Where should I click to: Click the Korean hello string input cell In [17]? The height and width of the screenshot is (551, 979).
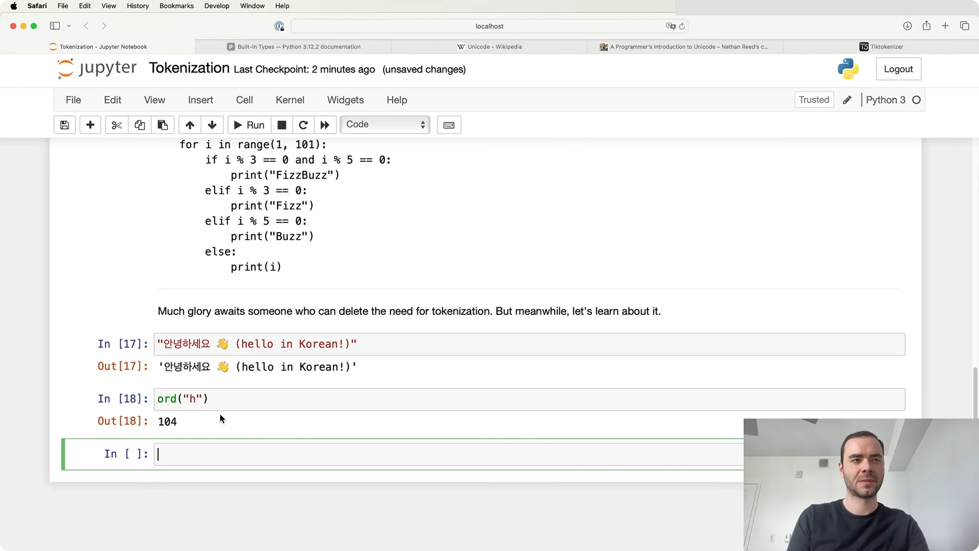pyautogui.click(x=530, y=344)
